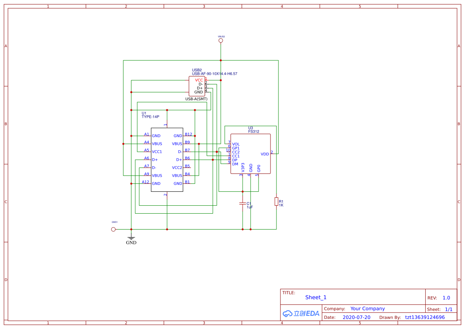This screenshot has height=329, width=465.
Task: Select the R1 resistor symbol
Action: coord(276,201)
